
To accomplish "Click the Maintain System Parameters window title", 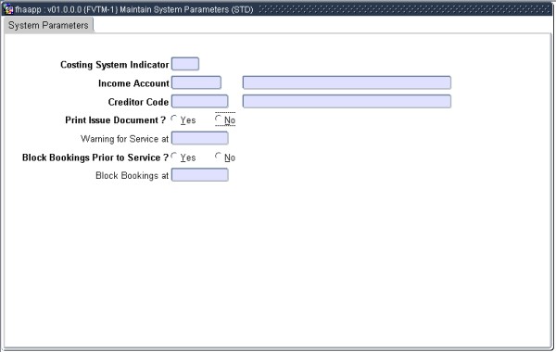I will point(134,9).
